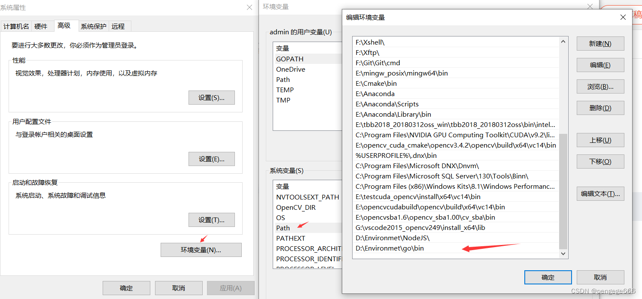Image resolution: width=642 pixels, height=299 pixels.
Task: Select E:\tbb2018_20180312oss_win path entry
Action: tap(456, 124)
